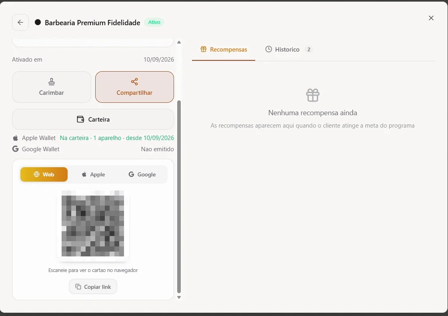Click the black dot beside the program name
The image size is (448, 316).
click(x=38, y=22)
